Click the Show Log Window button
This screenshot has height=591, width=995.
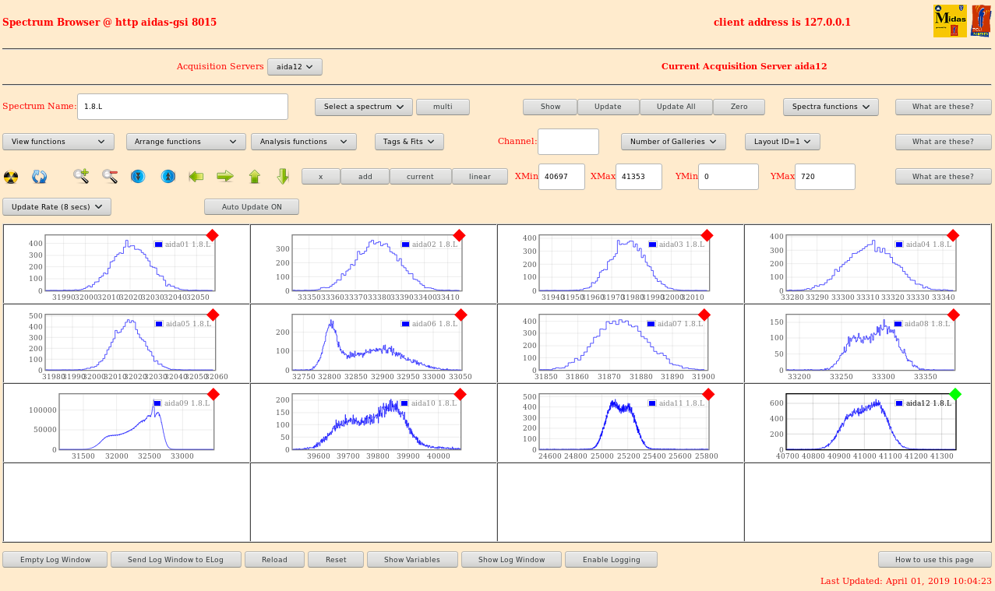(511, 560)
